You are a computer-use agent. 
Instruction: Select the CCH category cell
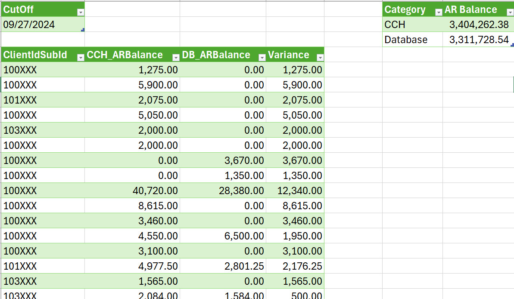coord(412,24)
